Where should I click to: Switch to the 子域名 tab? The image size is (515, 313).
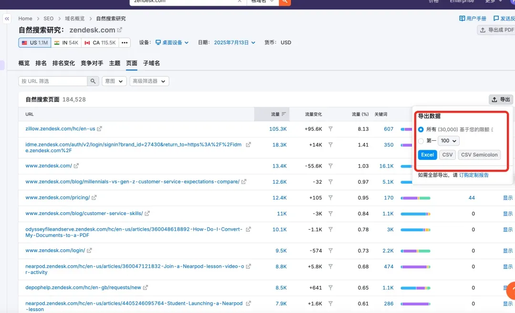click(151, 63)
